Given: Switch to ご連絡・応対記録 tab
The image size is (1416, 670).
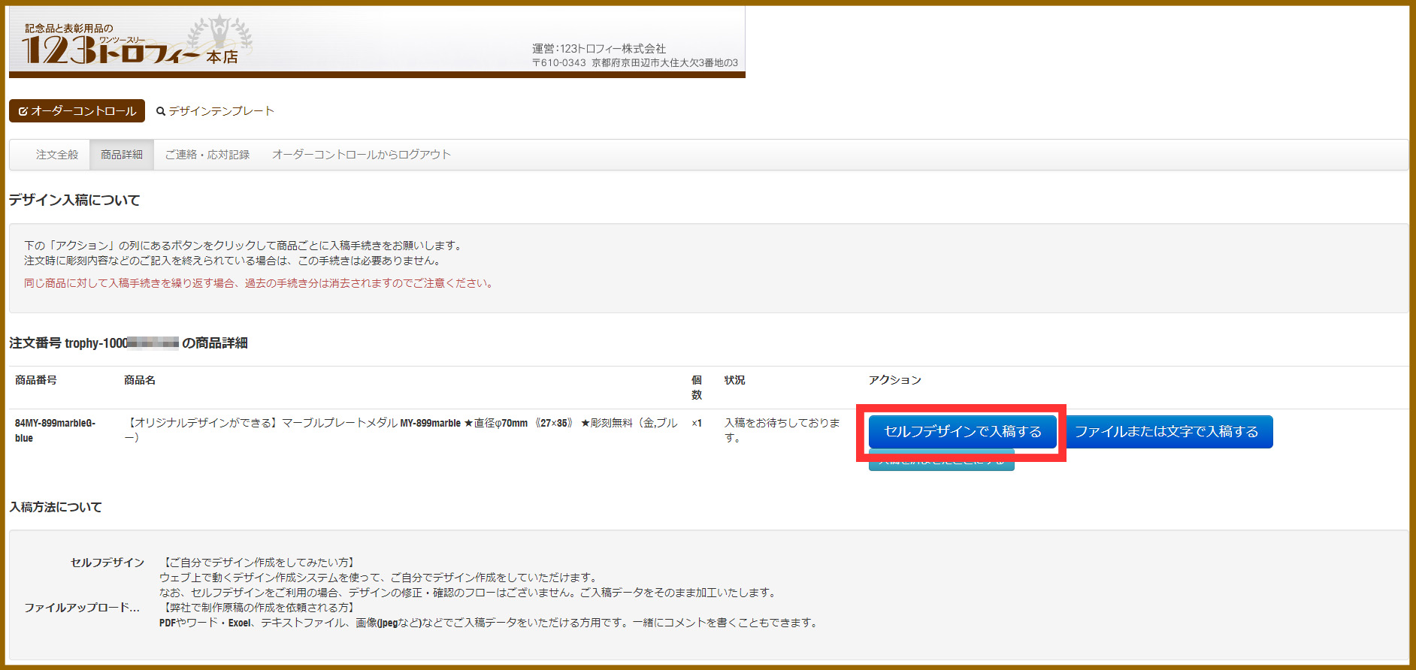Looking at the screenshot, I should pyautogui.click(x=207, y=155).
